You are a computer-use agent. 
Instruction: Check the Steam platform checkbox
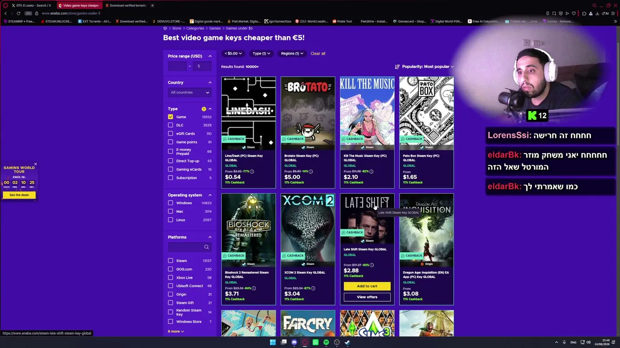pyautogui.click(x=170, y=261)
